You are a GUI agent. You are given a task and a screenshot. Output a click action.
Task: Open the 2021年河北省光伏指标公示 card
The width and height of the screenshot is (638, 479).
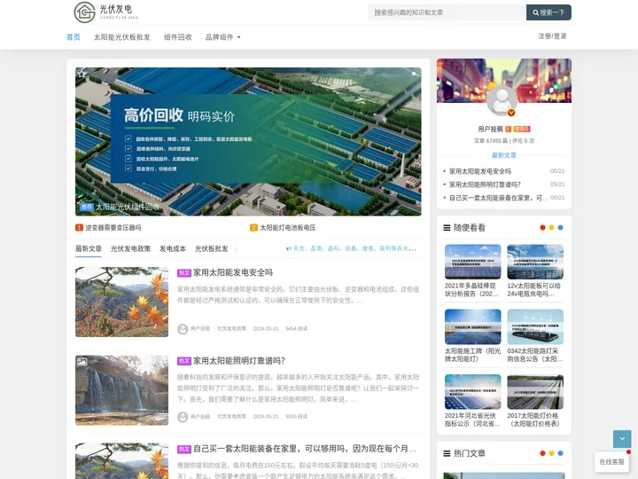(472, 401)
